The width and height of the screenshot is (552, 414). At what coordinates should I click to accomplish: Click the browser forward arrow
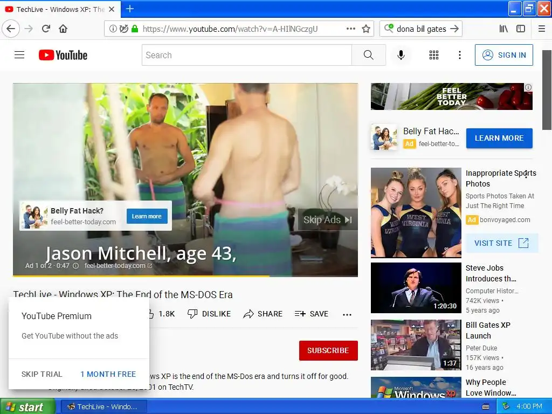pos(29,29)
